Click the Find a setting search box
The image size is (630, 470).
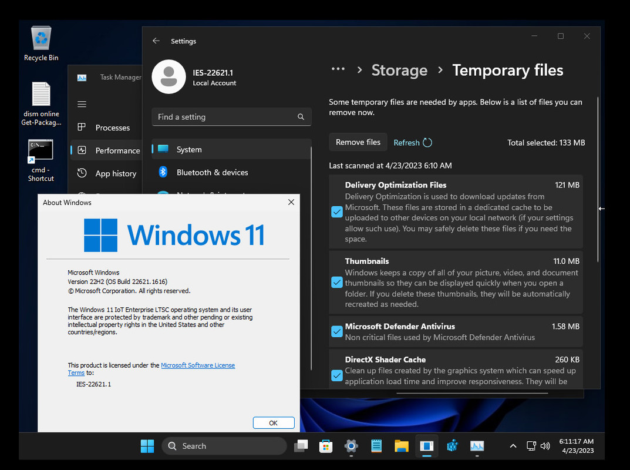[x=231, y=116]
